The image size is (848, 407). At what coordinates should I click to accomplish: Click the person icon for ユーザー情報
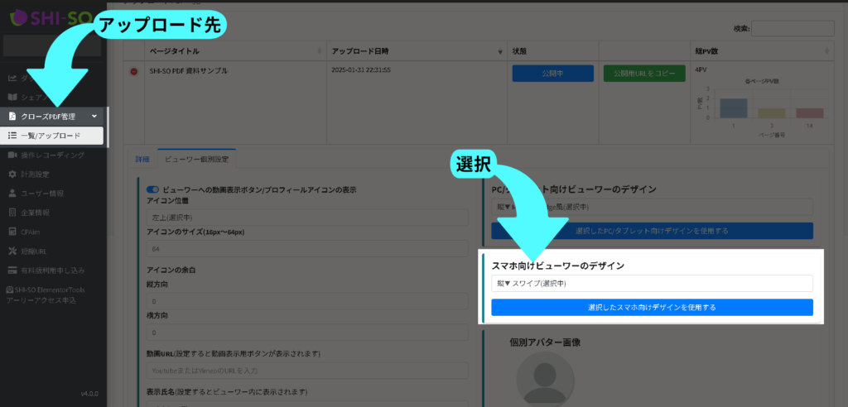12,194
